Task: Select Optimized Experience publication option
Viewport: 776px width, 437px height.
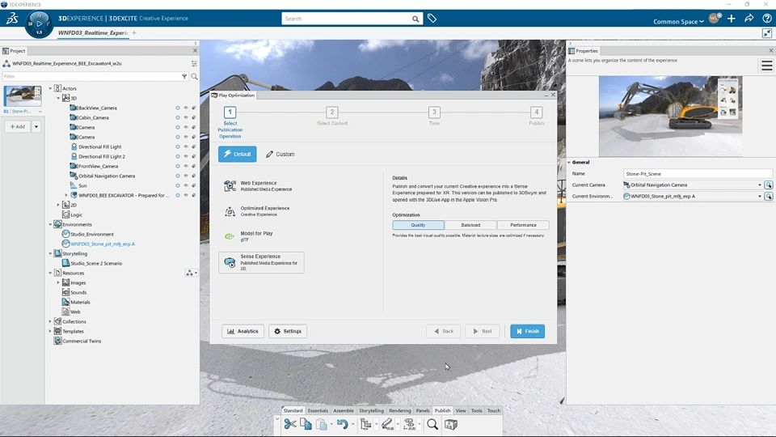Action: pyautogui.click(x=261, y=211)
